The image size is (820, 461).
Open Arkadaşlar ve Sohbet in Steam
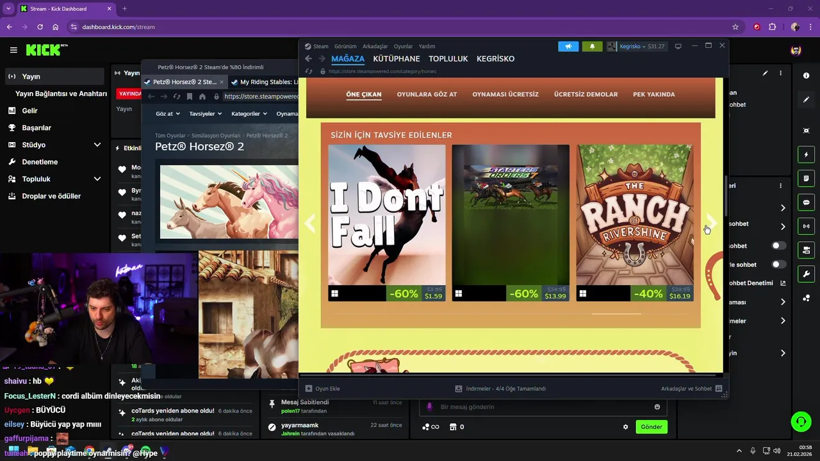tap(691, 389)
